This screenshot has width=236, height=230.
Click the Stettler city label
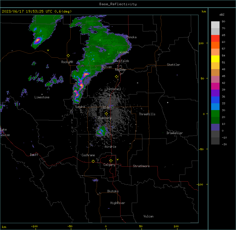[174, 65]
